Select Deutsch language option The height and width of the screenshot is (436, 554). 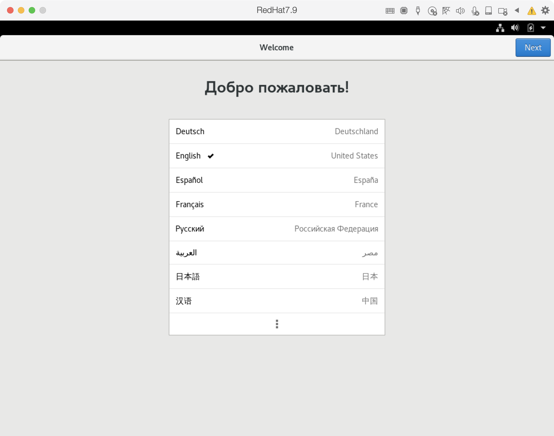[277, 131]
